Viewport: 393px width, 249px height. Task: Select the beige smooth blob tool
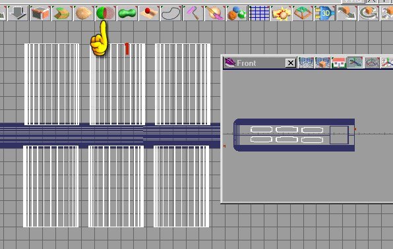coord(84,13)
